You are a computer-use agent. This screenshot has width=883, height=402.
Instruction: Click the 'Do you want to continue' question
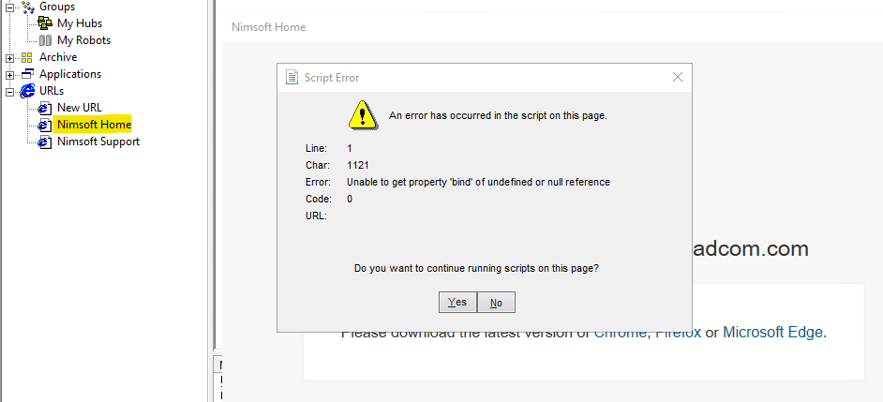click(x=476, y=269)
